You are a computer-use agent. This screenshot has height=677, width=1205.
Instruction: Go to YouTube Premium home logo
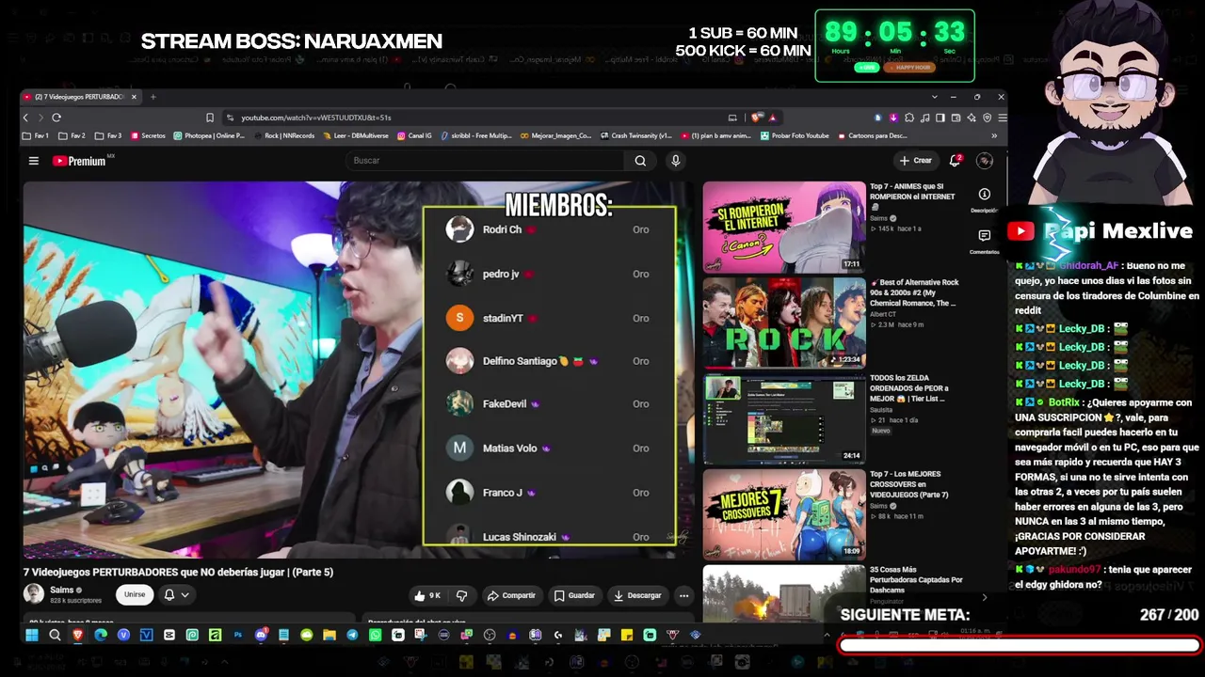(x=80, y=161)
